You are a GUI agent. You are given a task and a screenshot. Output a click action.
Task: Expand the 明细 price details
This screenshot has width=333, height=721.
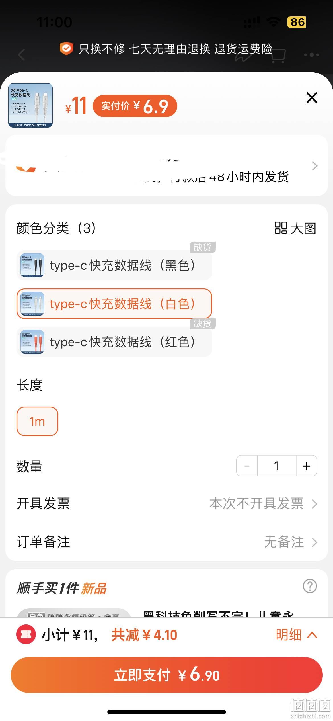point(296,635)
